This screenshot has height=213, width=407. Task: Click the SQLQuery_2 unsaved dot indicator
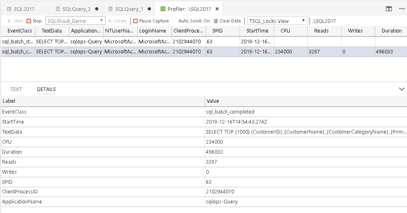[x=97, y=9]
